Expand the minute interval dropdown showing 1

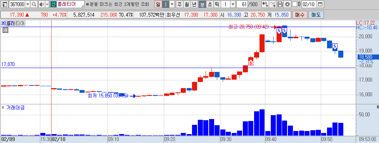pos(232,4)
